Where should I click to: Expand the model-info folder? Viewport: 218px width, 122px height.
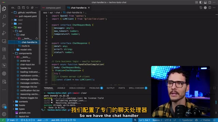15,50
